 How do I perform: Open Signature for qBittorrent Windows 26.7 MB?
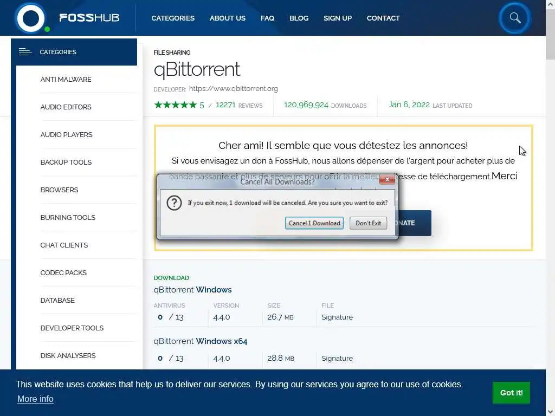click(337, 317)
